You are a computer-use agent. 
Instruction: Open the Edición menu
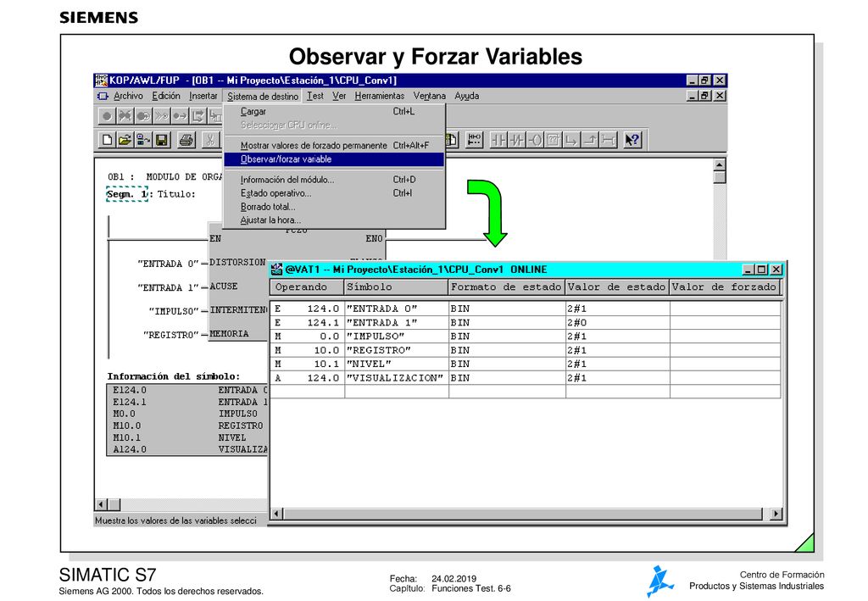166,96
